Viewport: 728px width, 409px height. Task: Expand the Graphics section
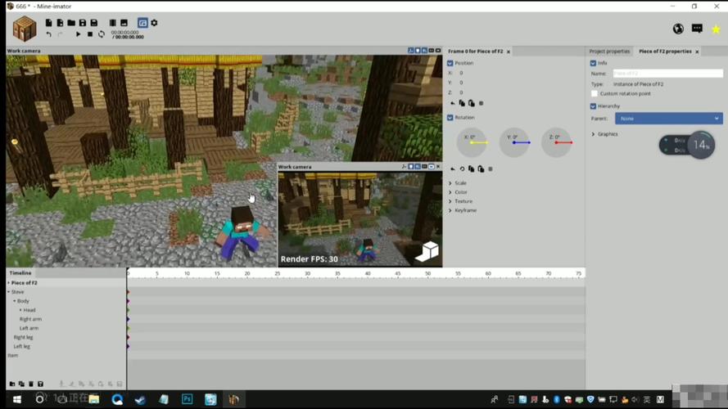(593, 134)
